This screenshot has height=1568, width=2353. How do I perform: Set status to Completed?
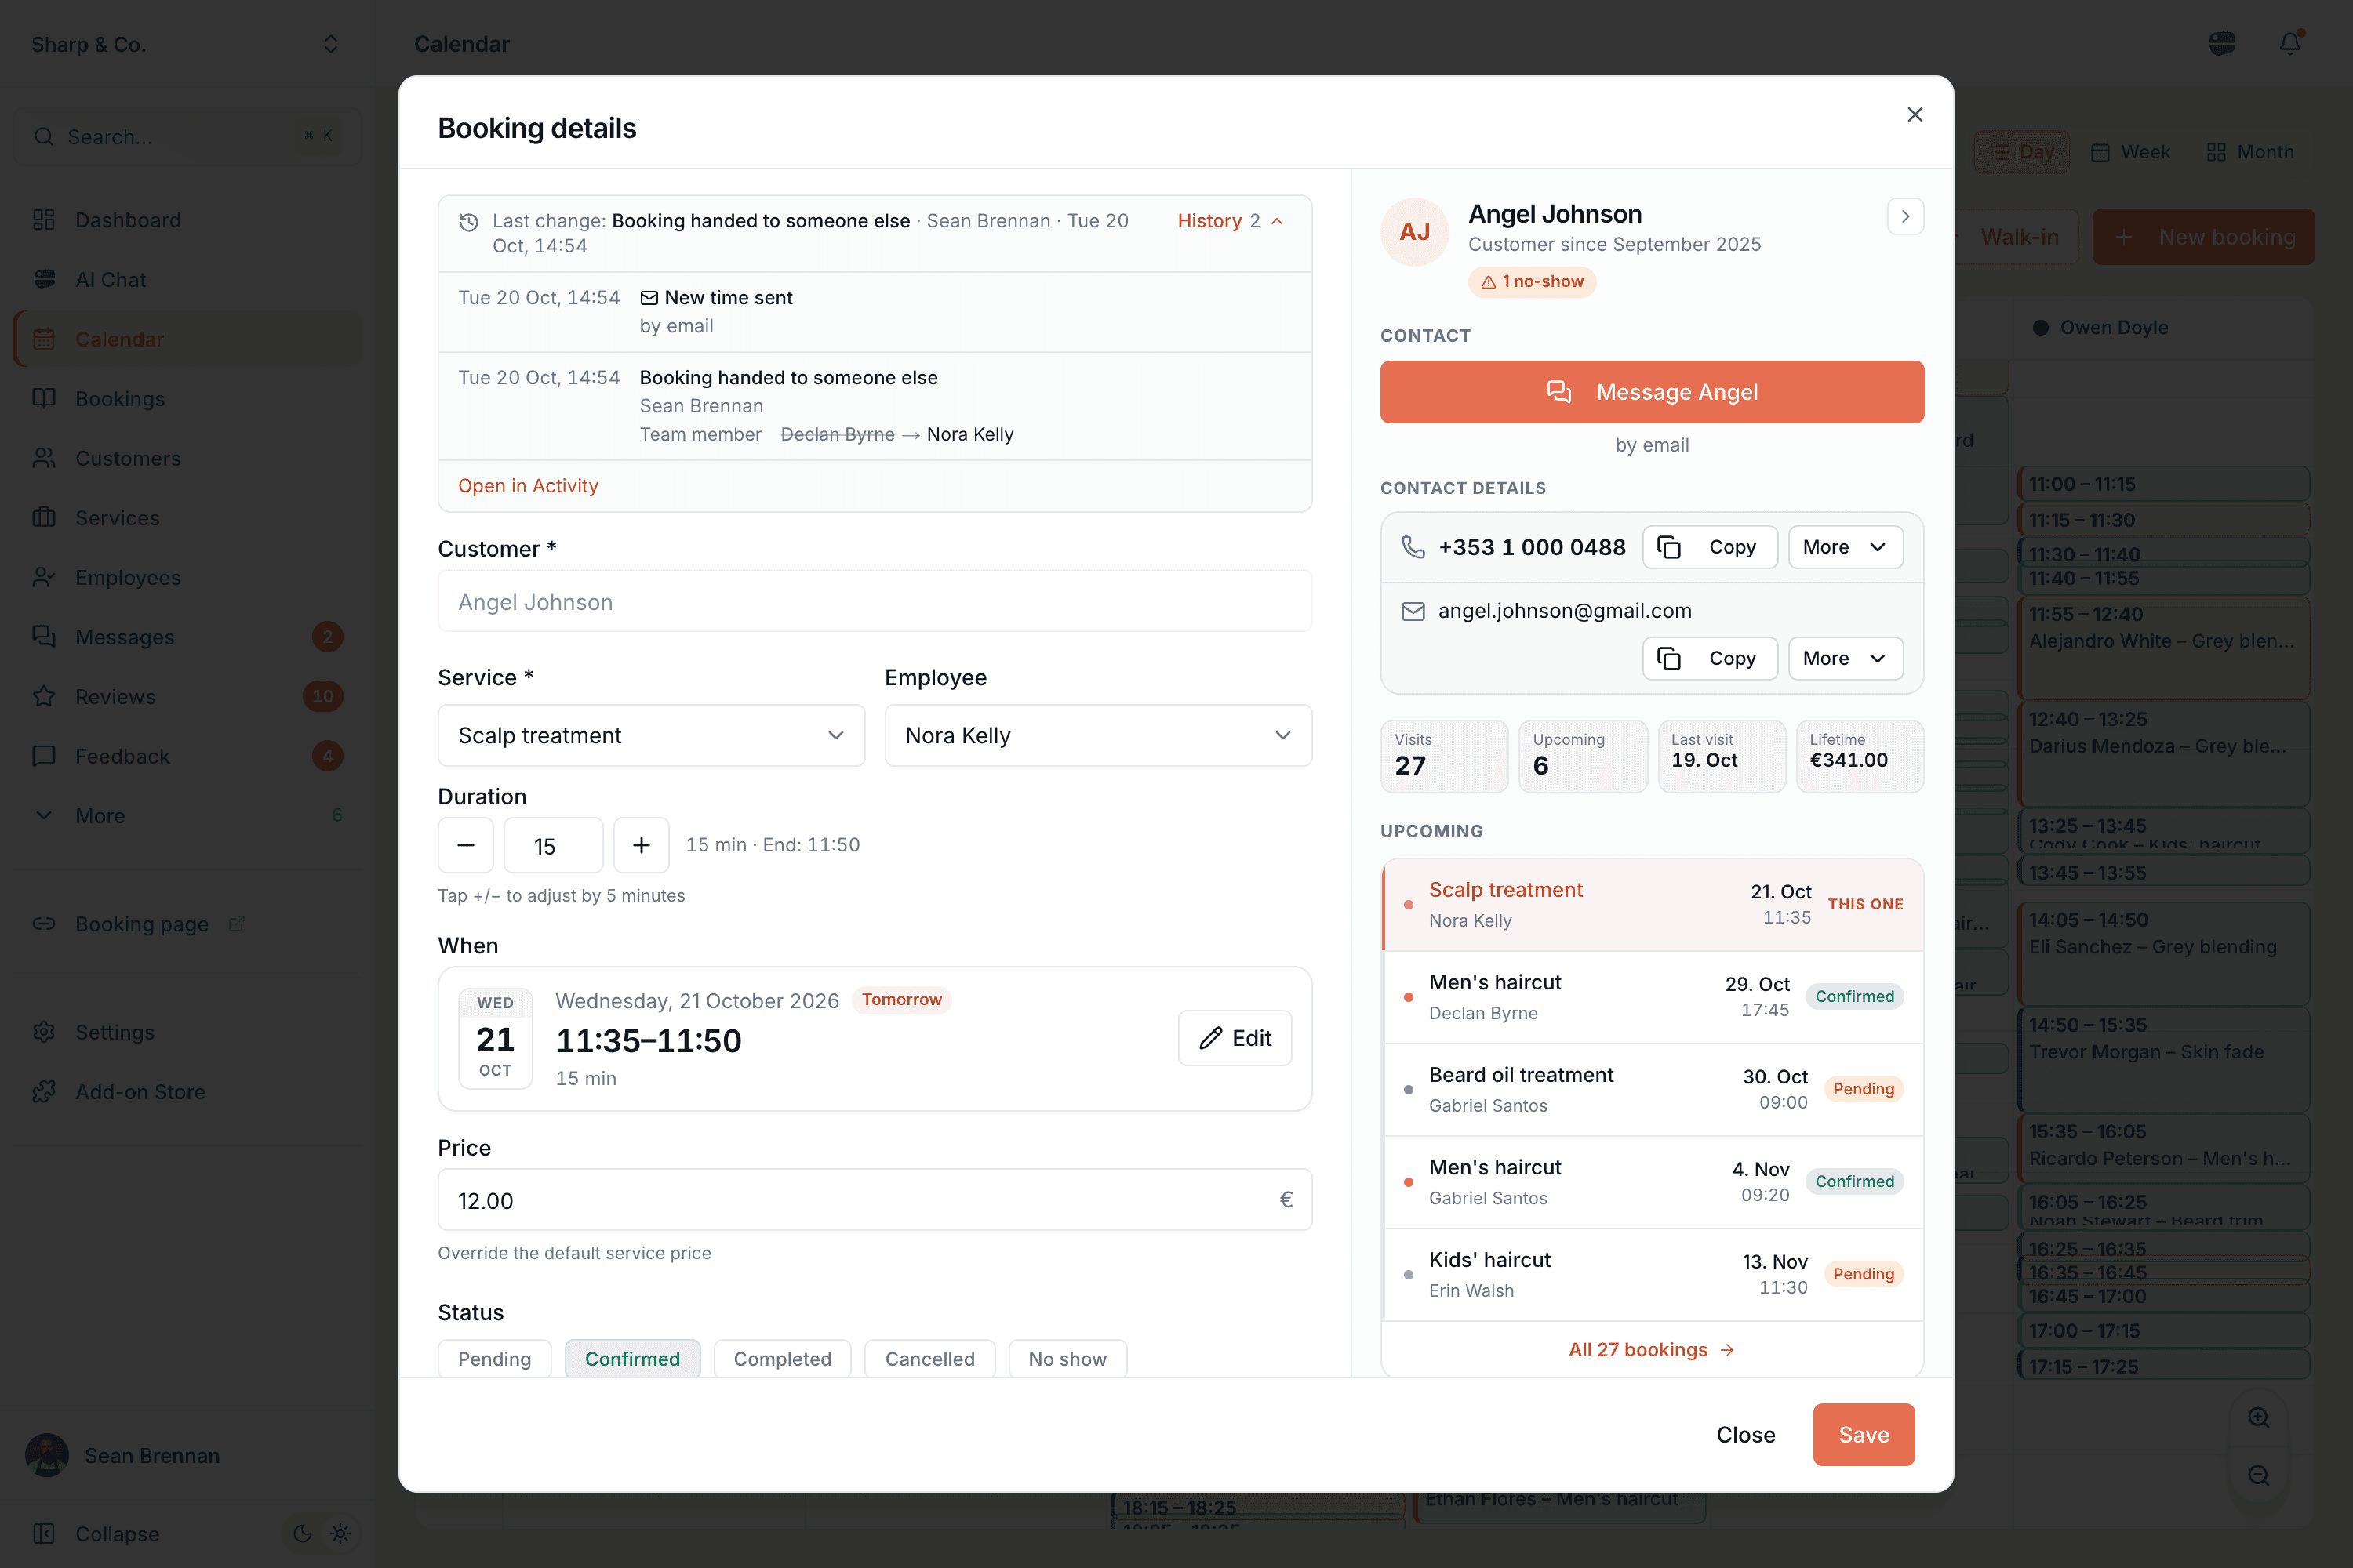[x=782, y=1359]
